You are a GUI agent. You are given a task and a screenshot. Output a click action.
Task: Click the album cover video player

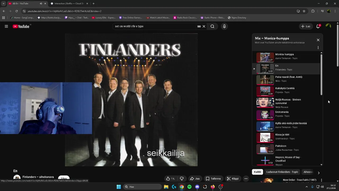click(131, 100)
